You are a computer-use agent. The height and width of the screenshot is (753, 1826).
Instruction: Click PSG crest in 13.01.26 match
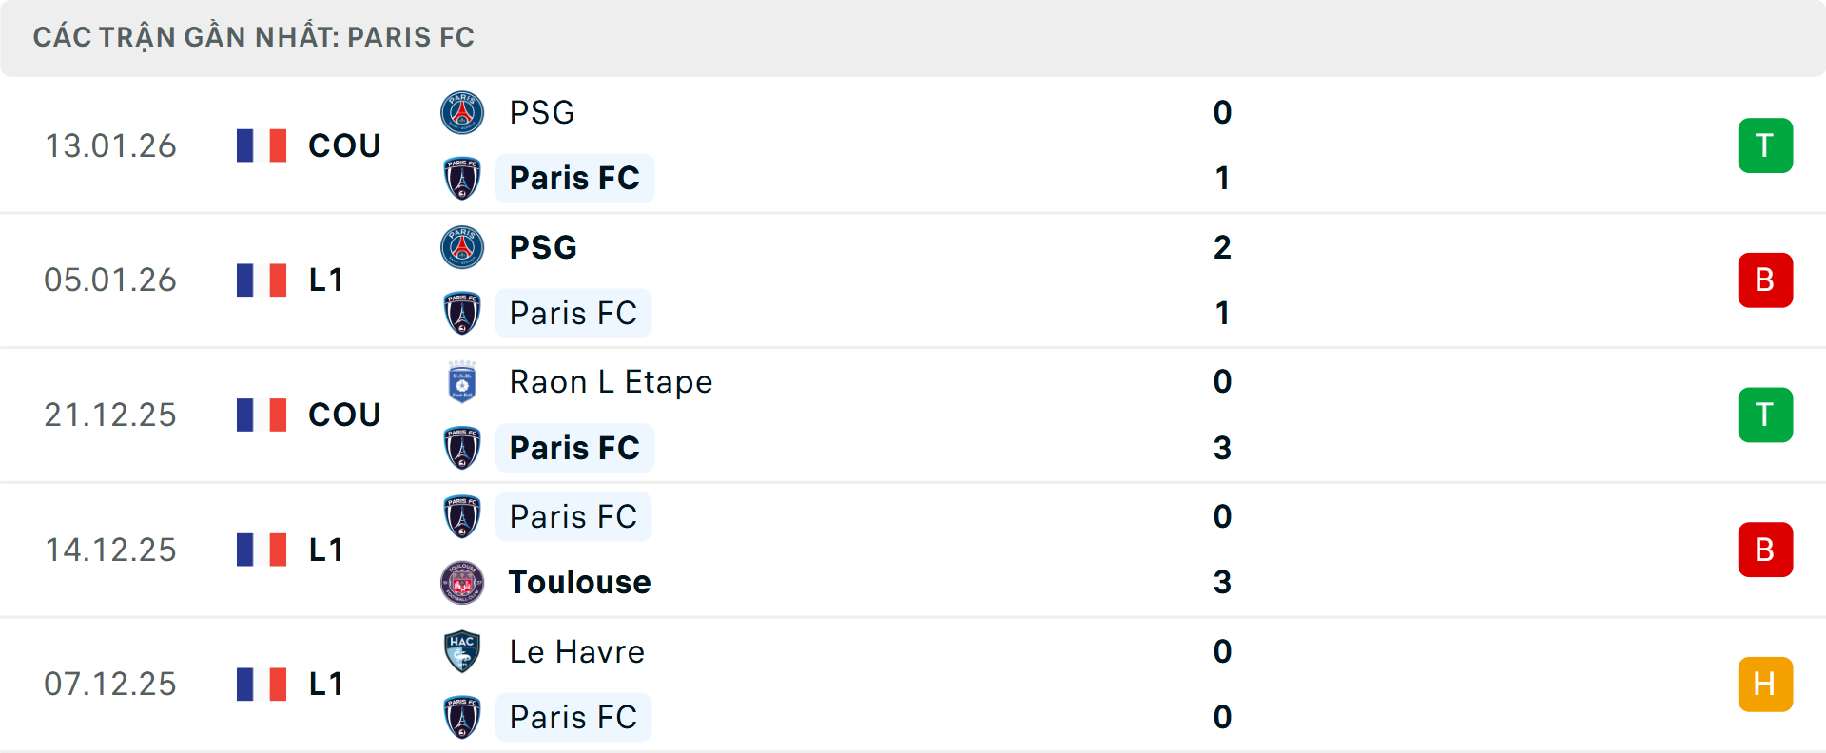462,112
